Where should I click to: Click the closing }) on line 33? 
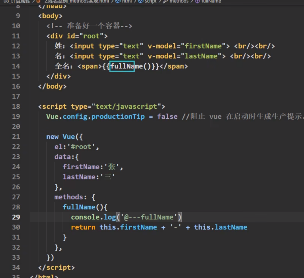tap(50, 257)
